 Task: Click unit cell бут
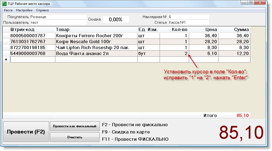[149, 53]
